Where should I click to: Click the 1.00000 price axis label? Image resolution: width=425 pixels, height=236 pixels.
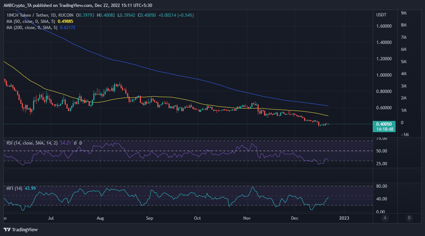click(384, 75)
